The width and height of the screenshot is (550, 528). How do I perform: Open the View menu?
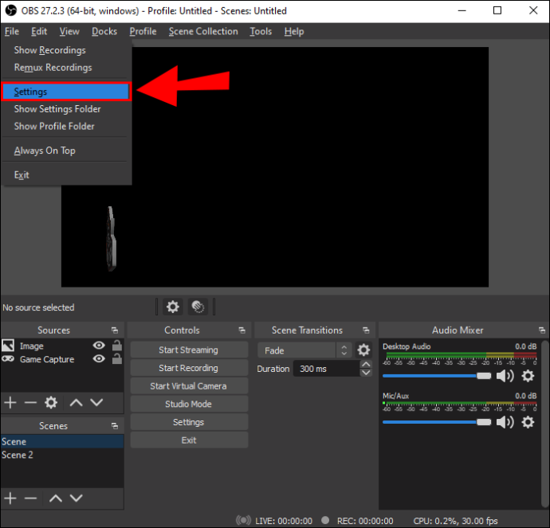[x=69, y=32]
